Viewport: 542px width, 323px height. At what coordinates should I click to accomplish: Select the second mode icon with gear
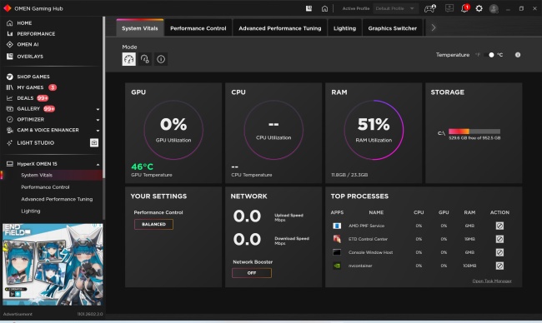145,59
